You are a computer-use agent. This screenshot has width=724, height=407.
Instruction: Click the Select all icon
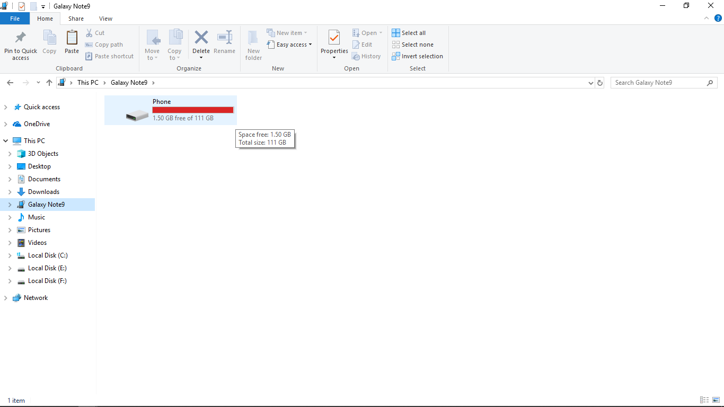click(x=396, y=33)
